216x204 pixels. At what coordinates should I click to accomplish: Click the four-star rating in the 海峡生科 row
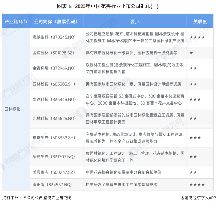(x=197, y=37)
